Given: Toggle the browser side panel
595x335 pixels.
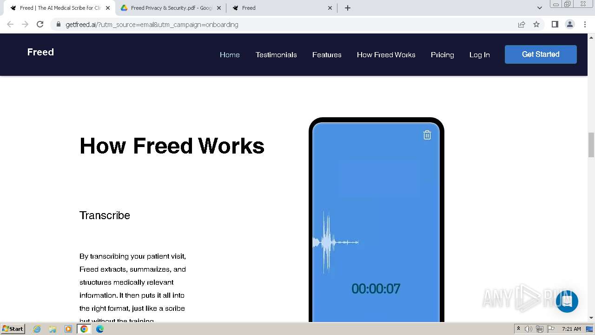Looking at the screenshot, I should (555, 24).
